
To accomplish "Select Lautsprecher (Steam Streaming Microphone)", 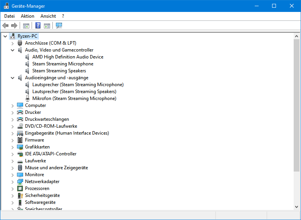I will pos(78,85).
